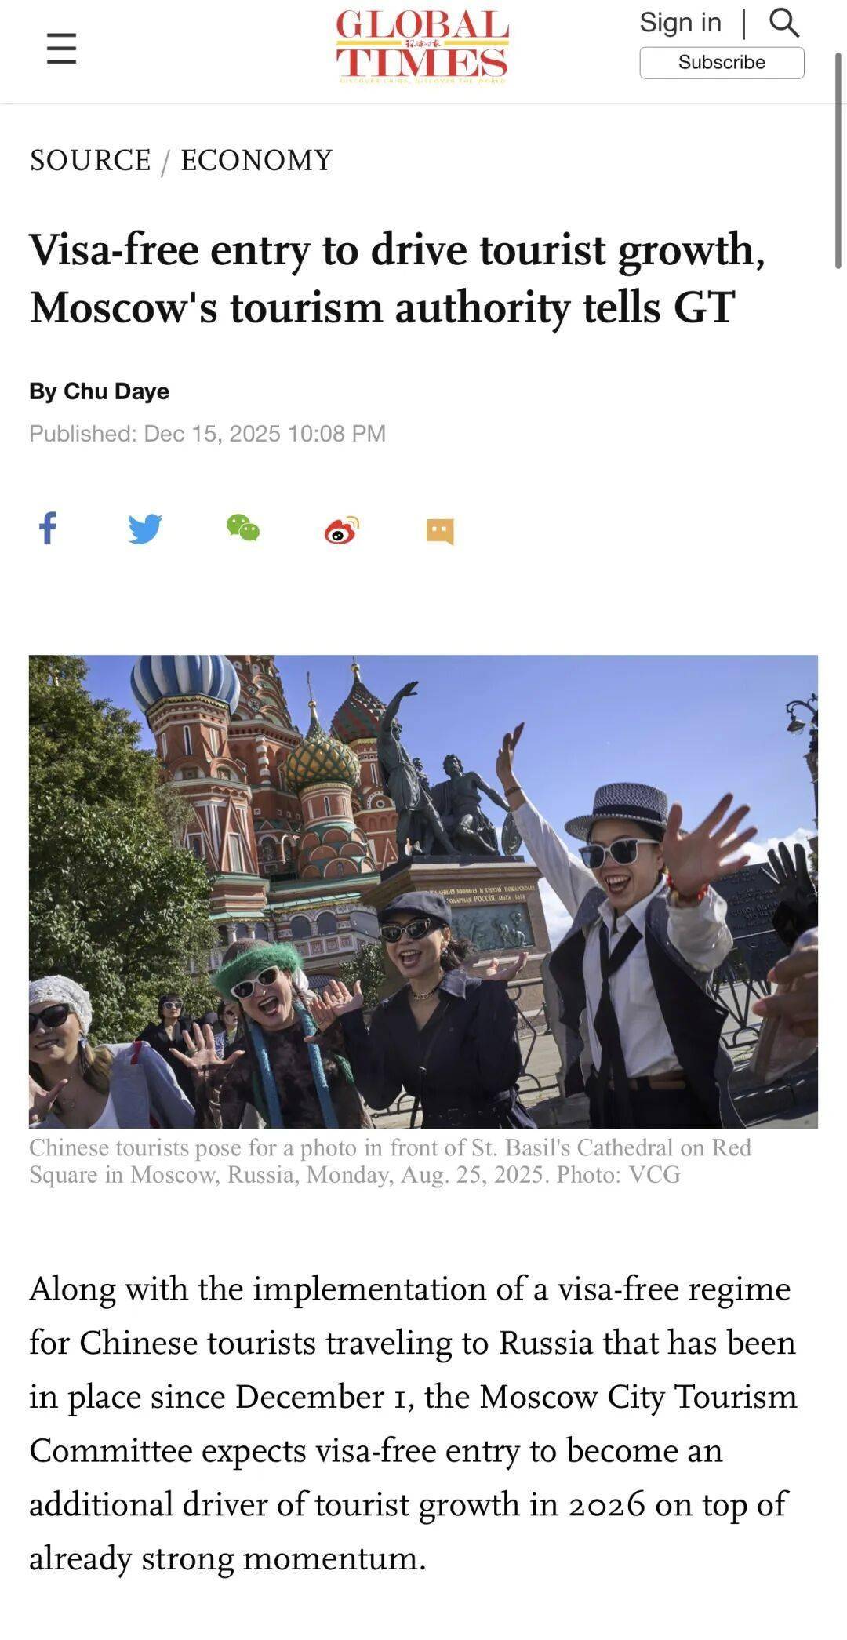Click author name Chu Daye
The height and width of the screenshot is (1640, 847).
tap(116, 391)
